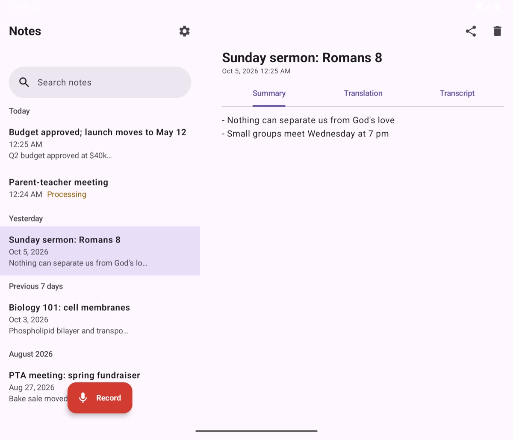This screenshot has height=440, width=513.
Task: Delete note with trash icon
Action: 497,31
